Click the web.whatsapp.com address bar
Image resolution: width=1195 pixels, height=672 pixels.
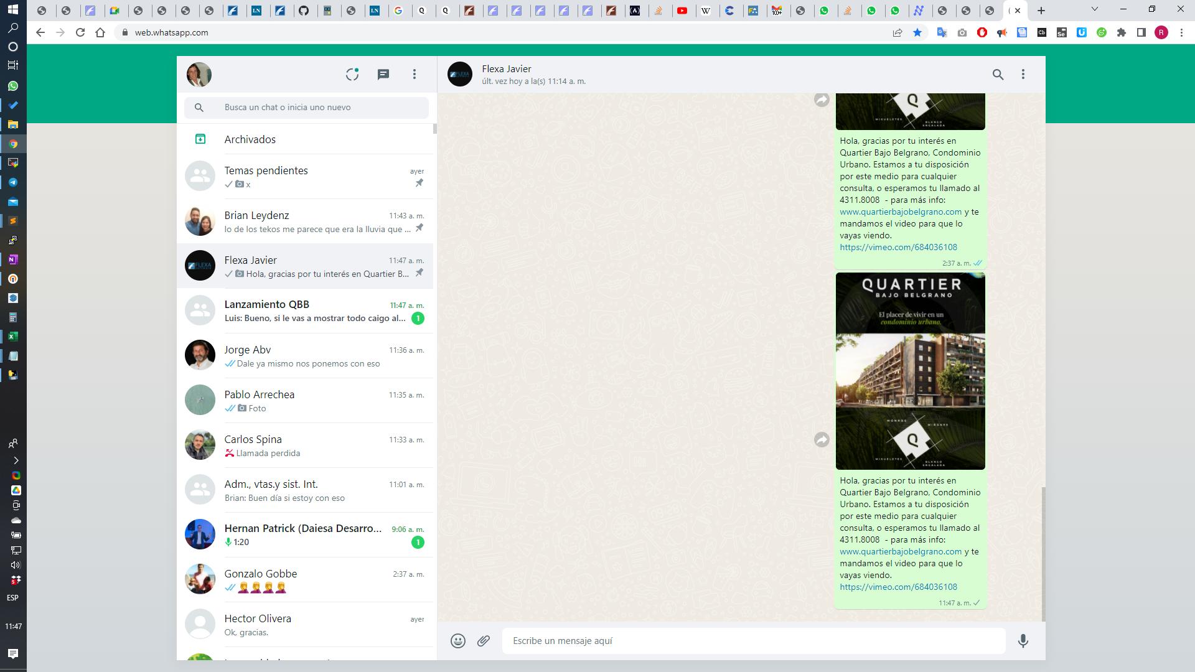504,32
